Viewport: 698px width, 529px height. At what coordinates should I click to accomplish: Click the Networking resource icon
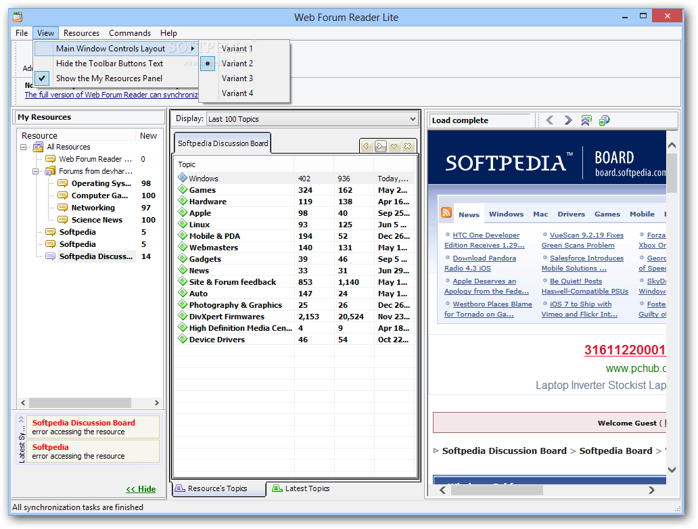point(63,208)
